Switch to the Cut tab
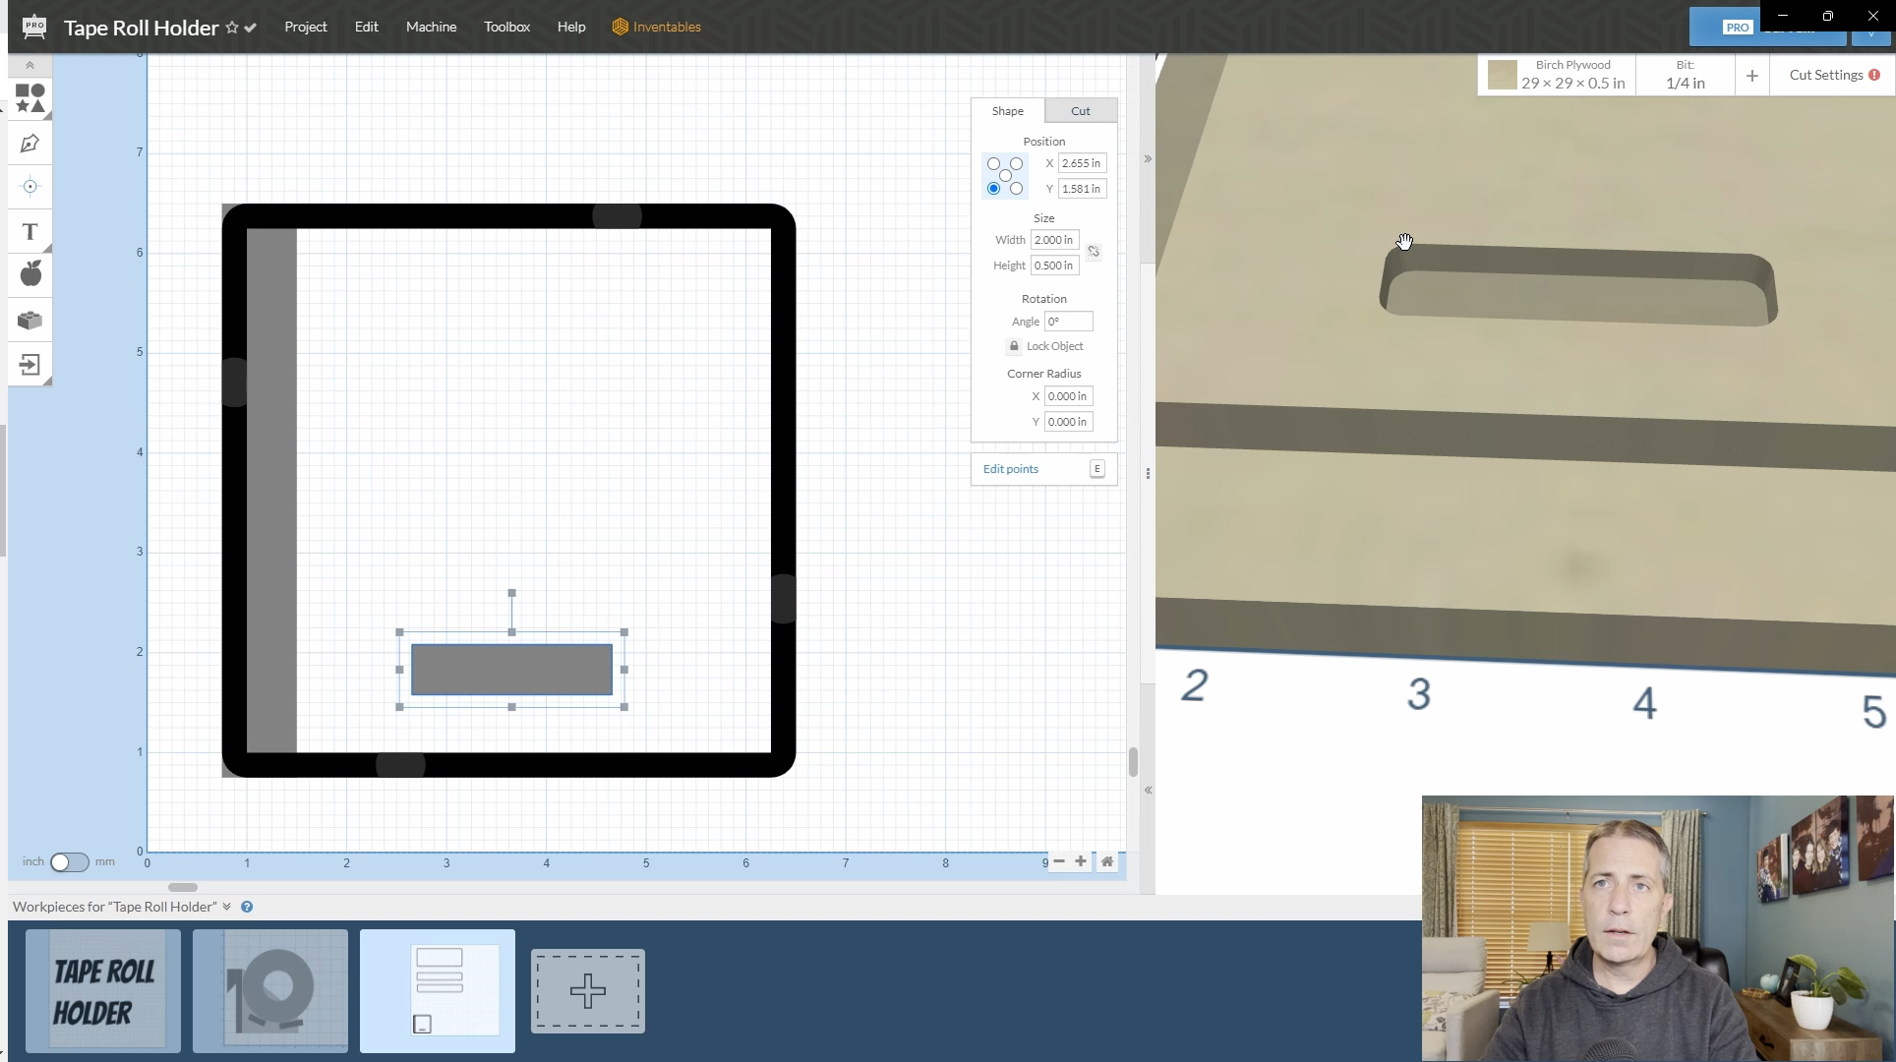This screenshot has height=1062, width=1896. (1080, 111)
